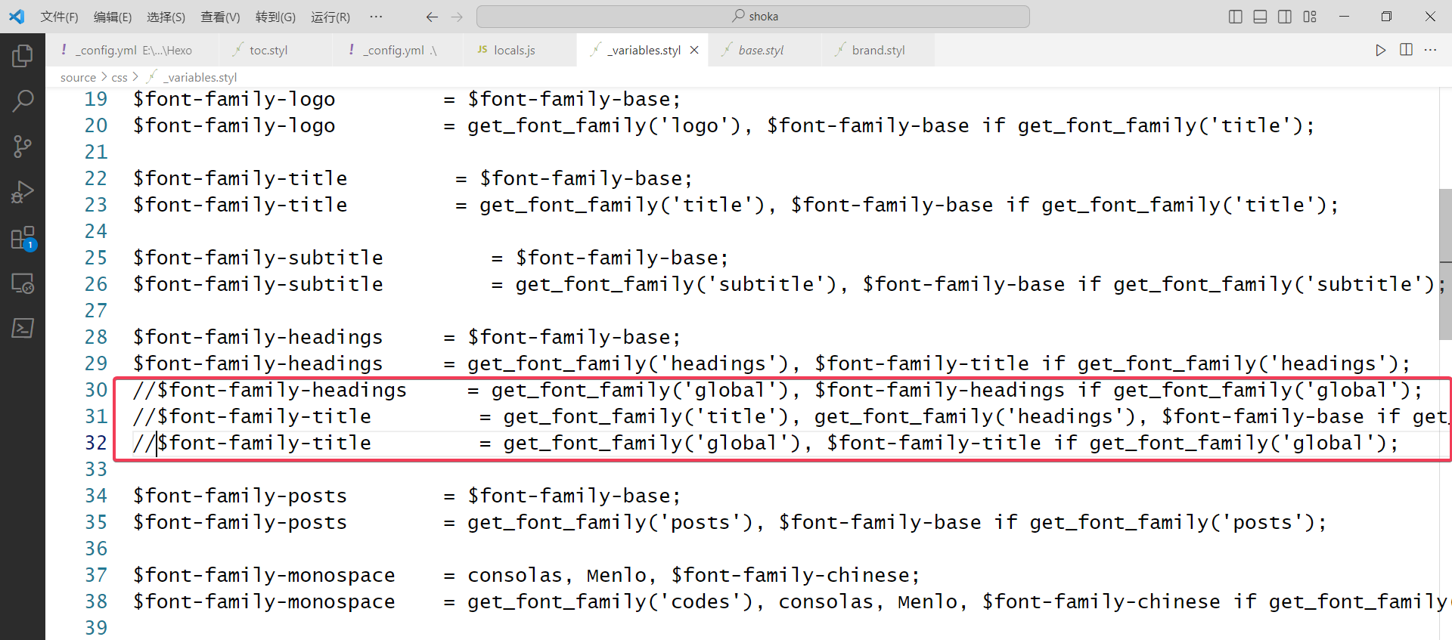Open the Extensions view icon

23,238
